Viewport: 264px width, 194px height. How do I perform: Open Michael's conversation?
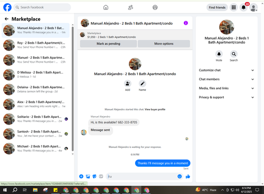(x=35, y=148)
